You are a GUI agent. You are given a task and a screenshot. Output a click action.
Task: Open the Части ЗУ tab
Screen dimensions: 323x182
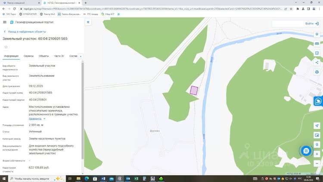[59, 56]
